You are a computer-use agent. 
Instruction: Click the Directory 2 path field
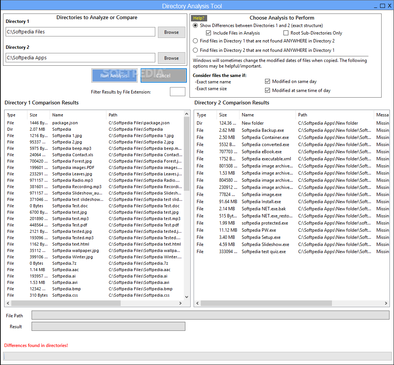coord(80,58)
